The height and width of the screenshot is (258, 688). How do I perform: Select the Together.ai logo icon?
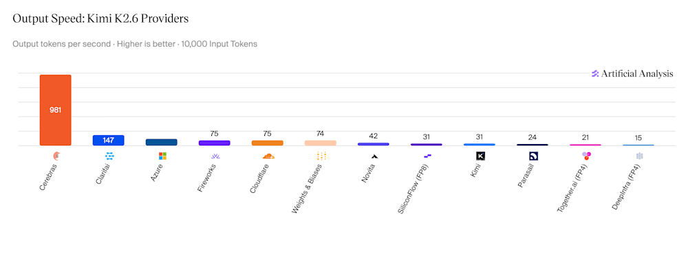coord(586,156)
